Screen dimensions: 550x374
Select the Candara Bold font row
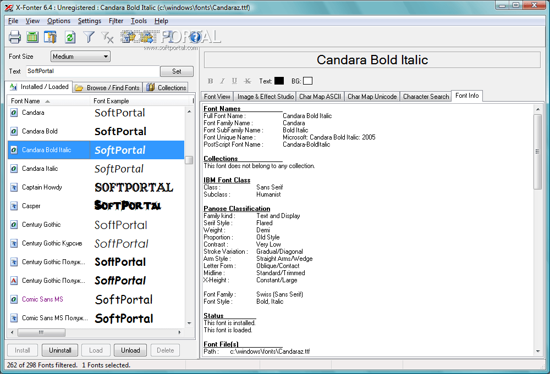(96, 131)
